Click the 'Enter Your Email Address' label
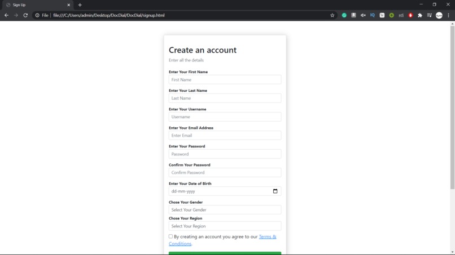This screenshot has height=255, width=455. (x=191, y=128)
